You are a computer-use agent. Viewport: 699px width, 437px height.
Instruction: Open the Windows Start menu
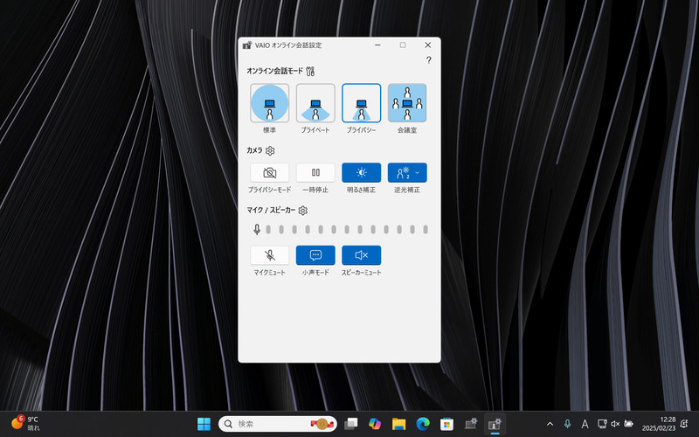pyautogui.click(x=204, y=424)
